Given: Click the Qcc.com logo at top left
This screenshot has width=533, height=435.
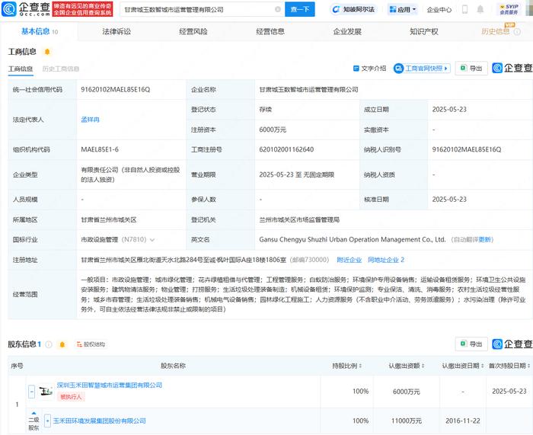Looking at the screenshot, I should (x=26, y=9).
